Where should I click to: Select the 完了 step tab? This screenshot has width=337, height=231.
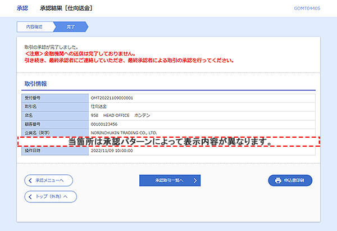(x=71, y=27)
